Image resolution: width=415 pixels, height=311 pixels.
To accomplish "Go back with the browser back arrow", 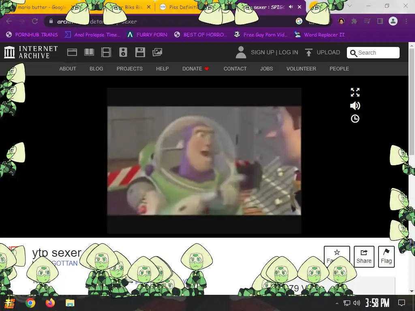I will click(9, 21).
